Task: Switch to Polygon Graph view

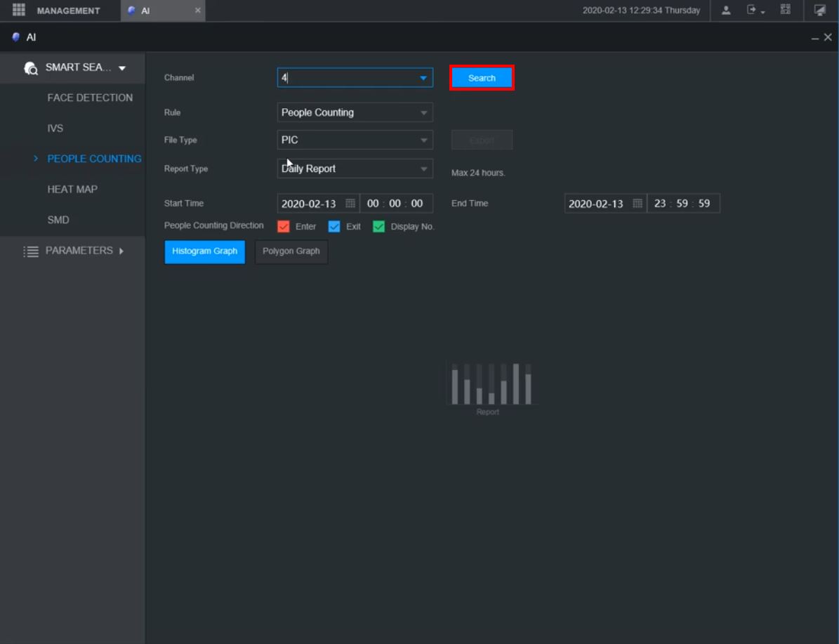Action: pyautogui.click(x=291, y=251)
